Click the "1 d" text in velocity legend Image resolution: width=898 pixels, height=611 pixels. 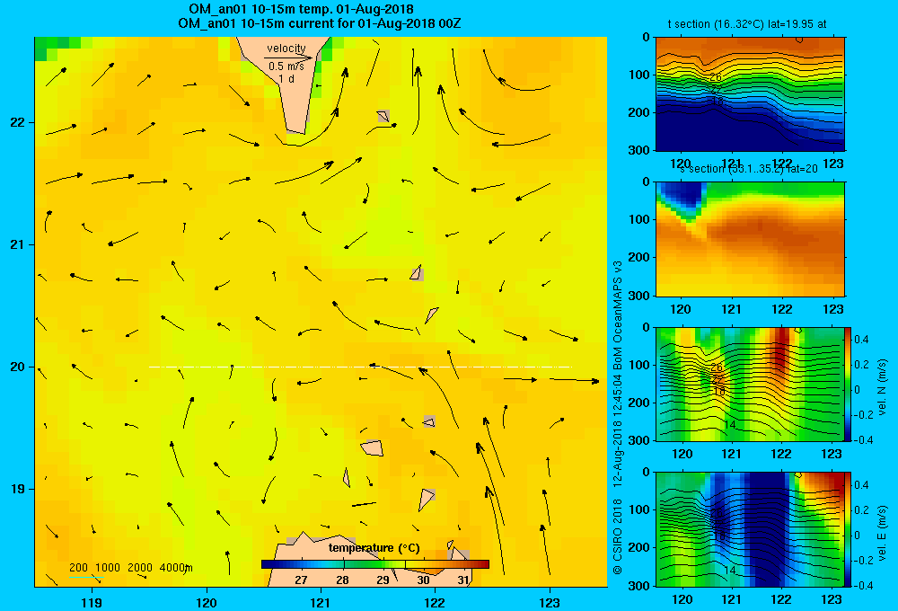pos(286,79)
